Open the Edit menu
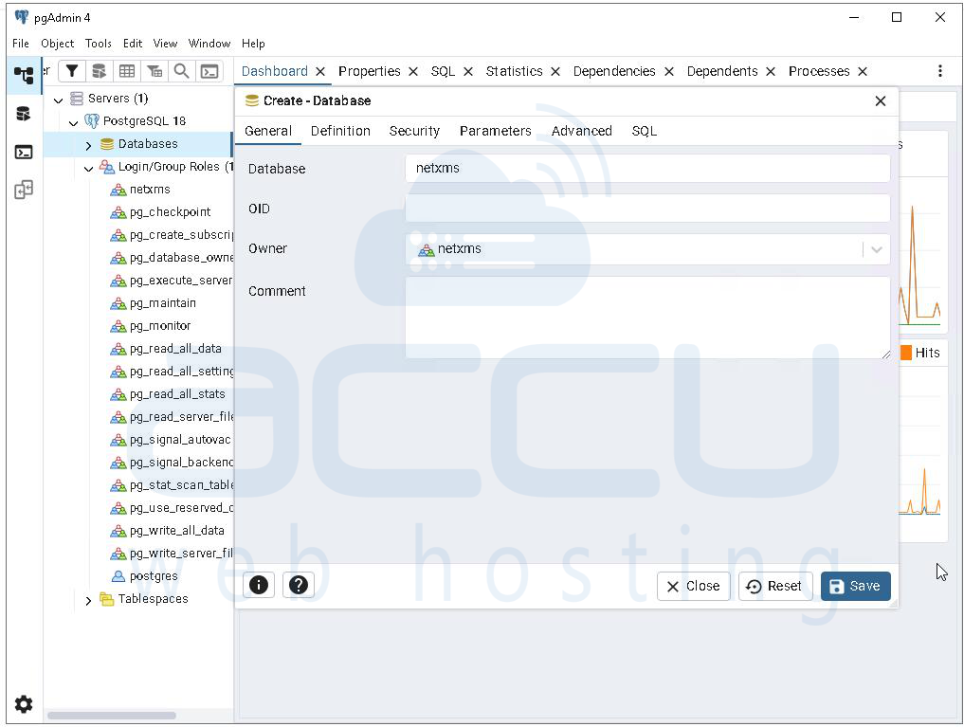The width and height of the screenshot is (964, 727). (x=132, y=43)
